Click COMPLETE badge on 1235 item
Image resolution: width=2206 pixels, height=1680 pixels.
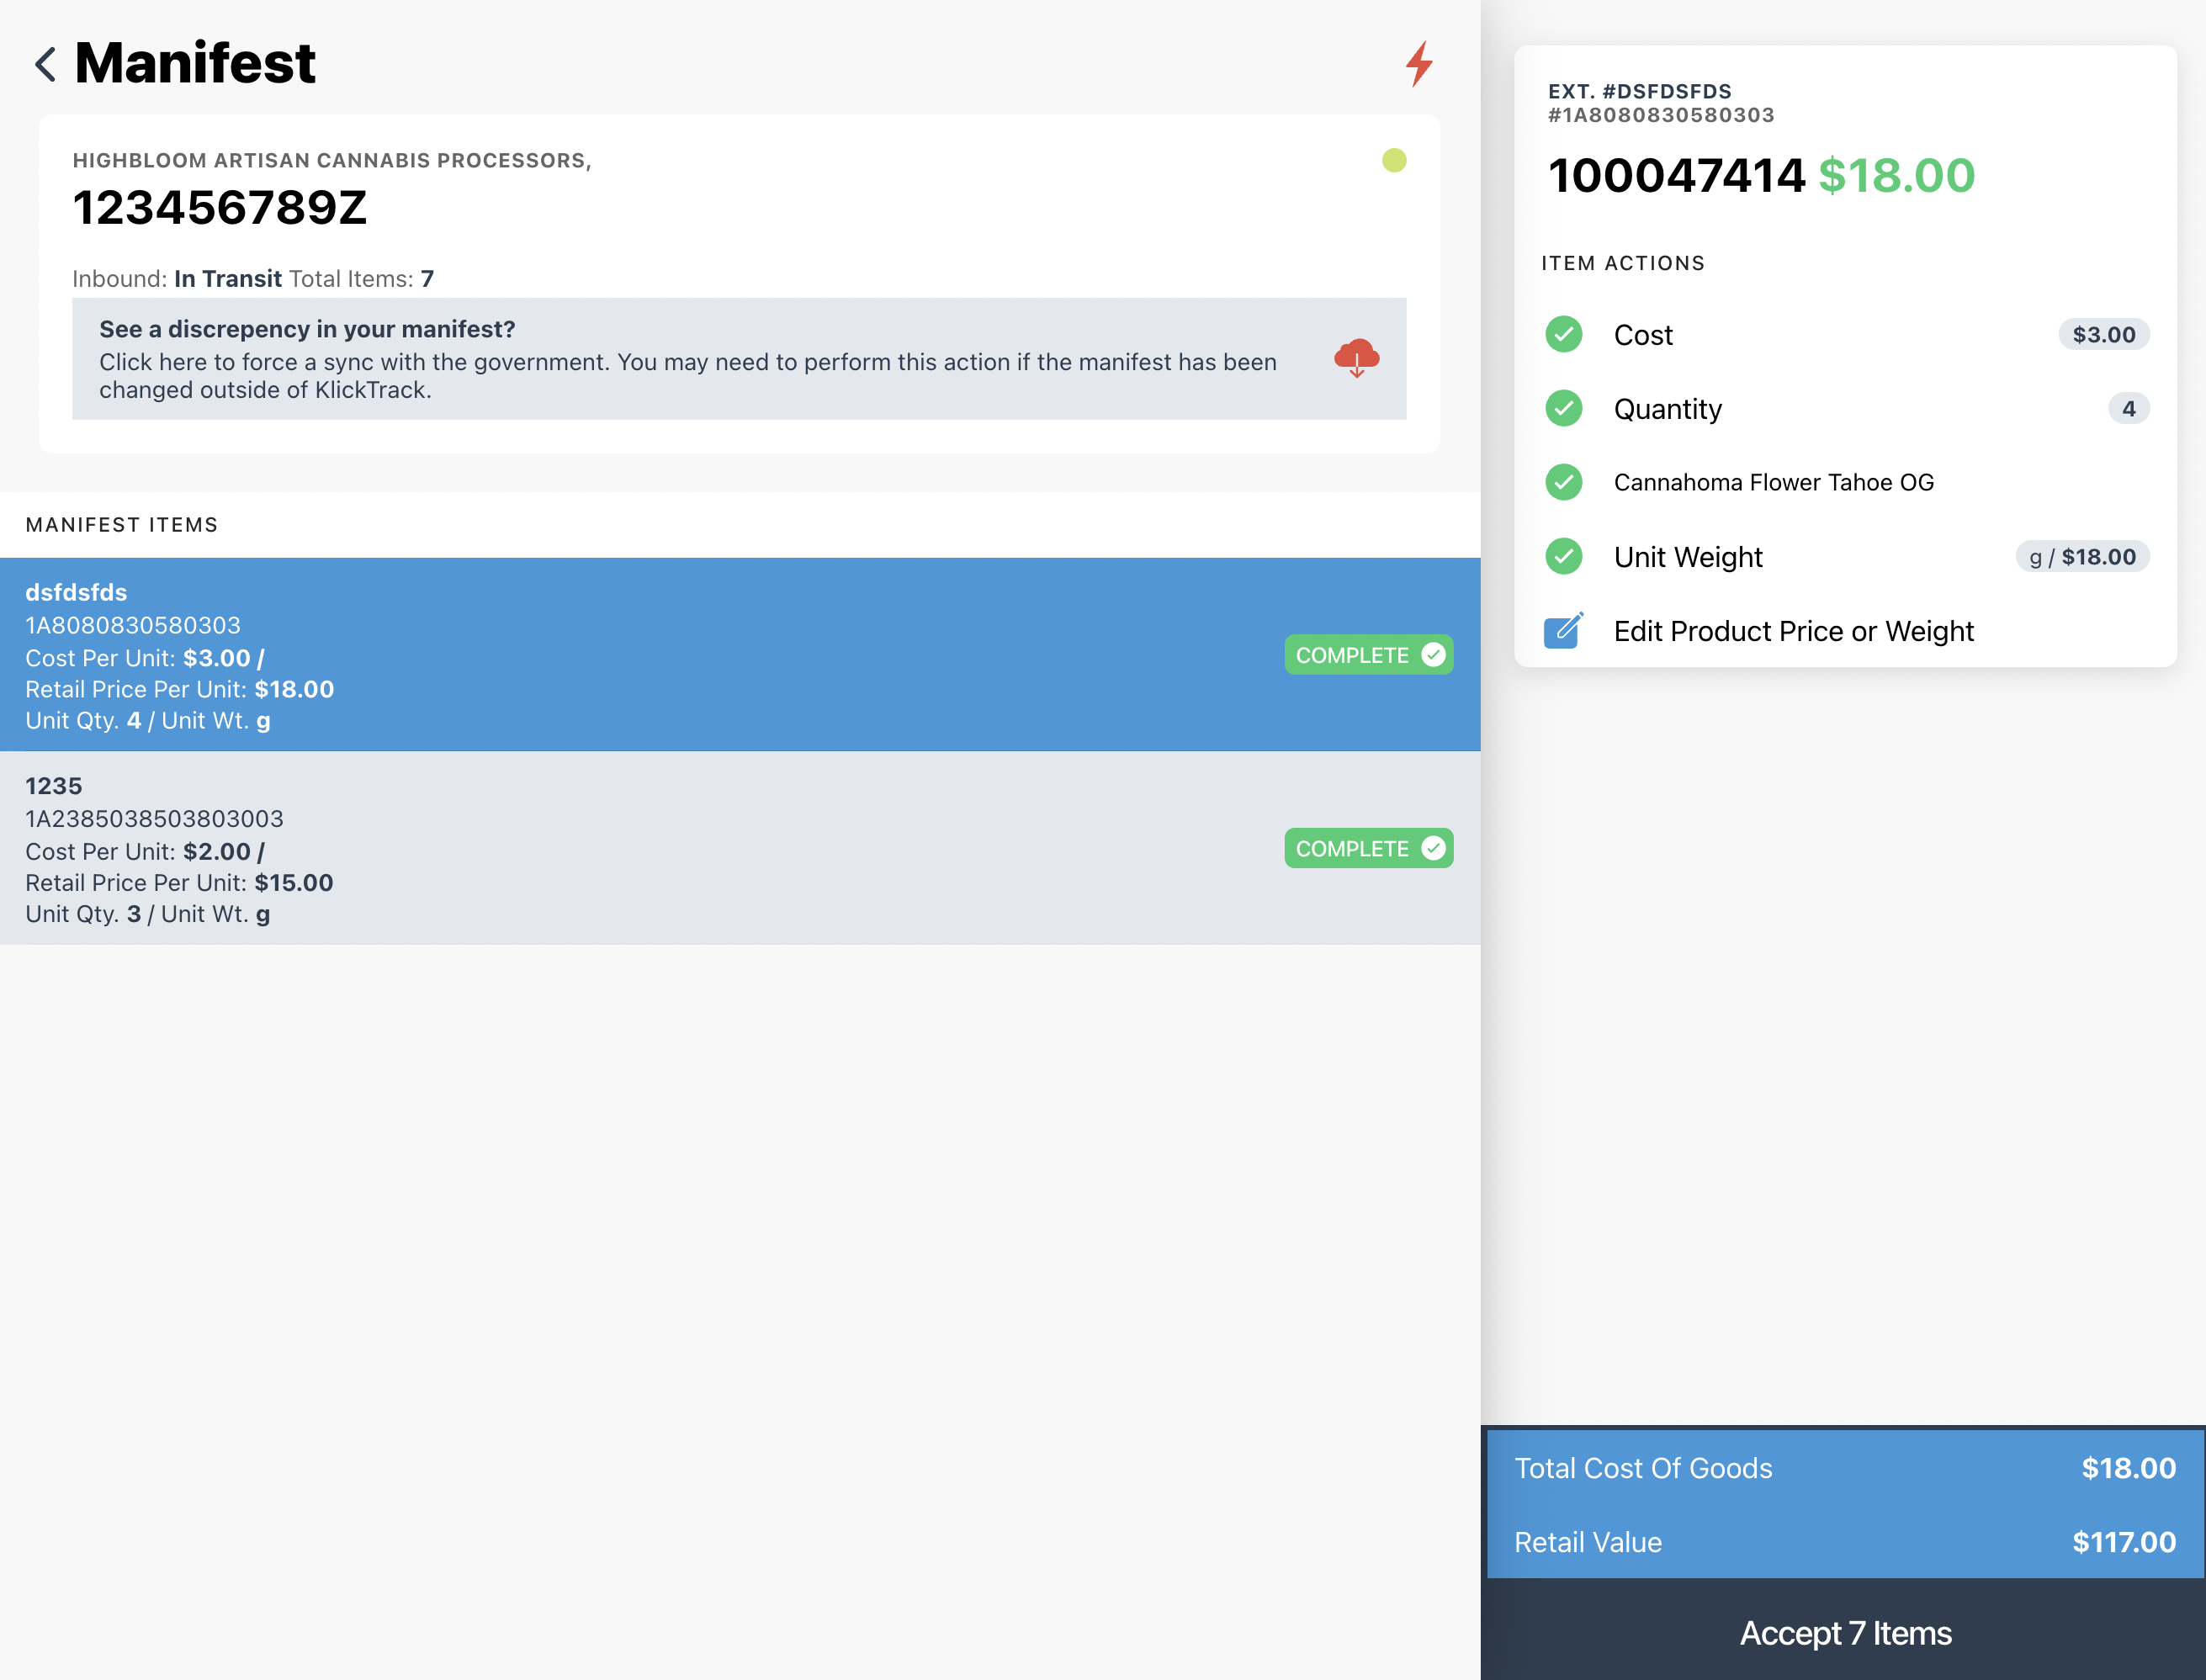click(x=1368, y=849)
